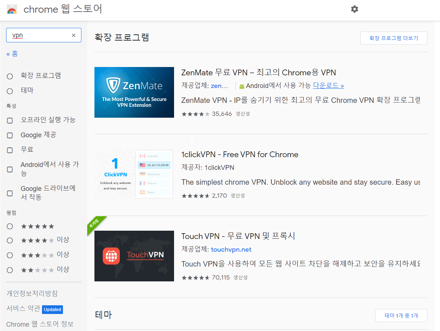Select the 확장 프로그램 radio filter
The image size is (440, 331).
[x=10, y=76]
